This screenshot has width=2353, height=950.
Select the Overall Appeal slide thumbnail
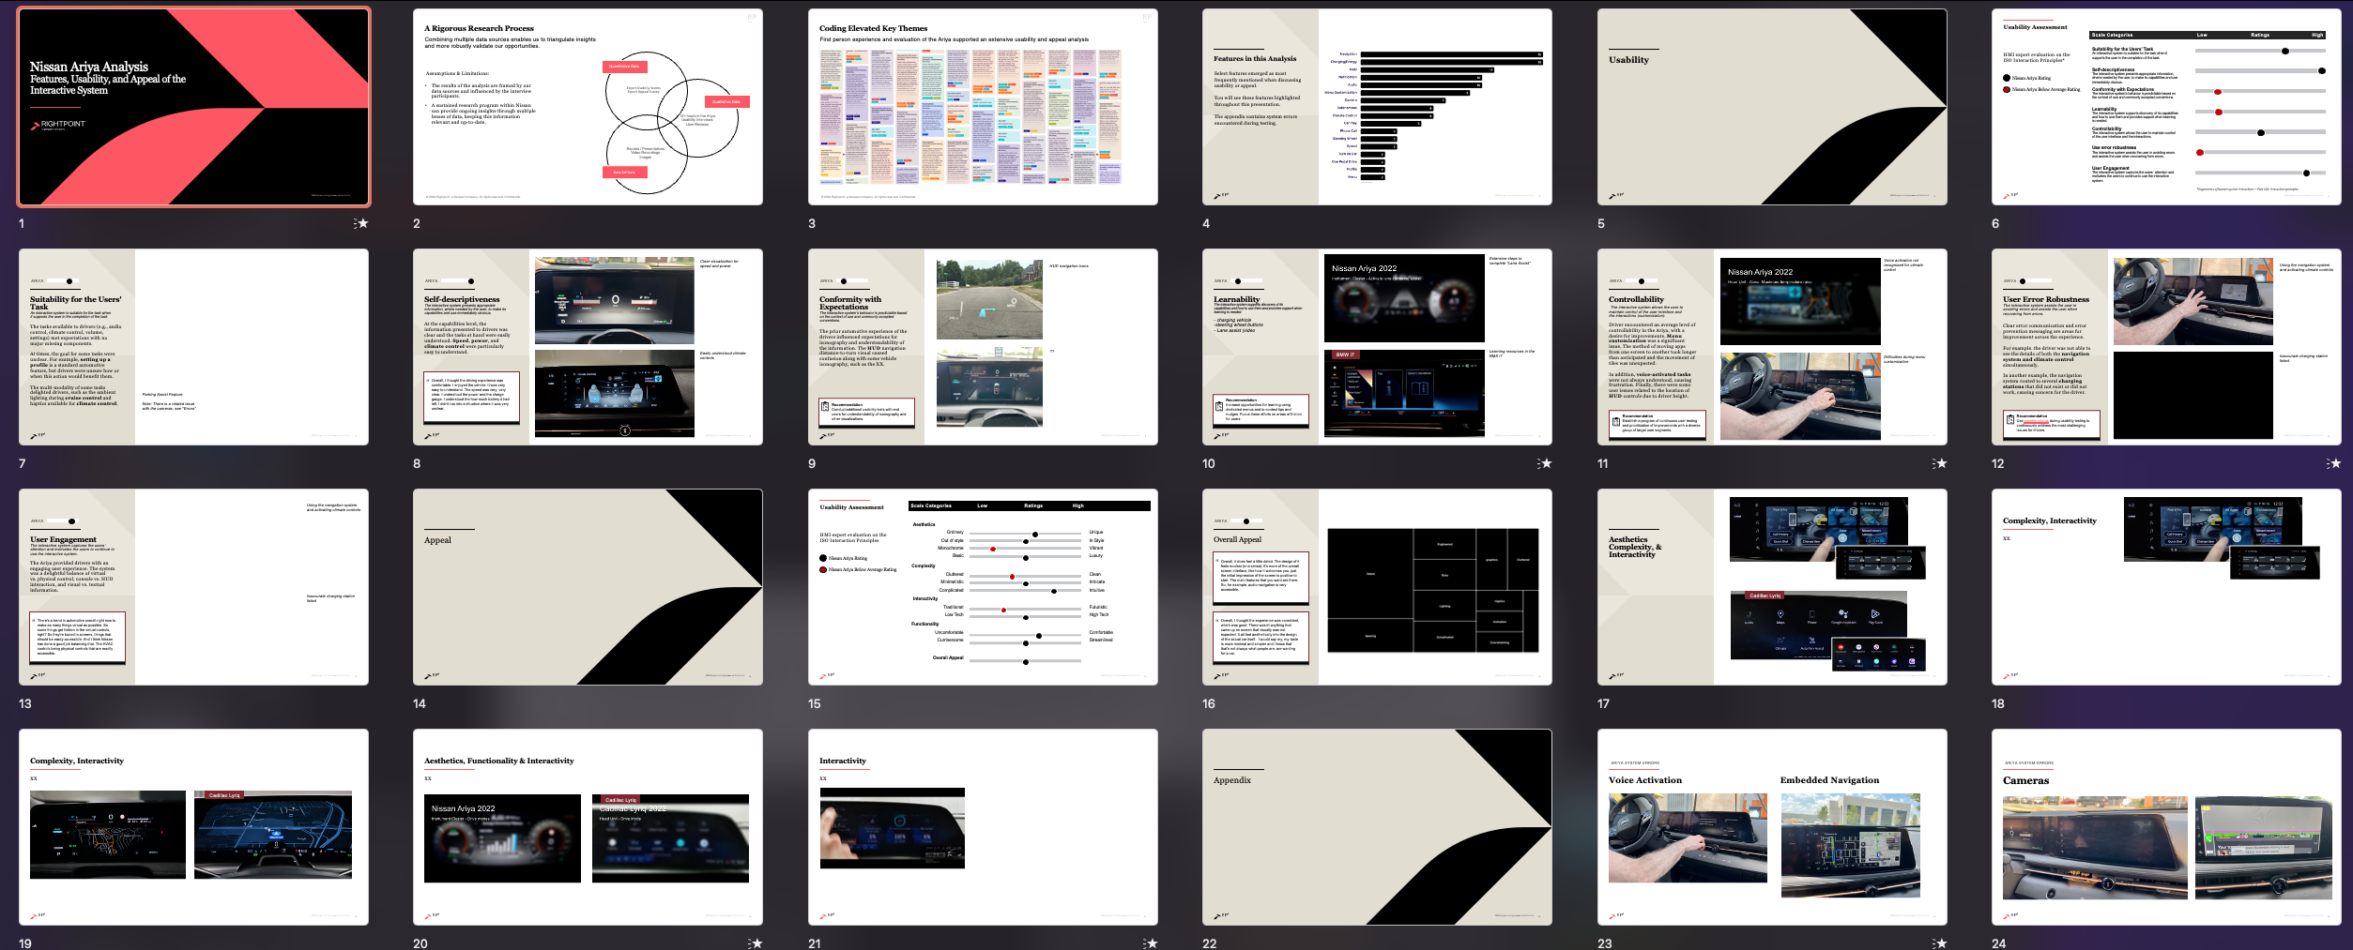[x=1377, y=587]
